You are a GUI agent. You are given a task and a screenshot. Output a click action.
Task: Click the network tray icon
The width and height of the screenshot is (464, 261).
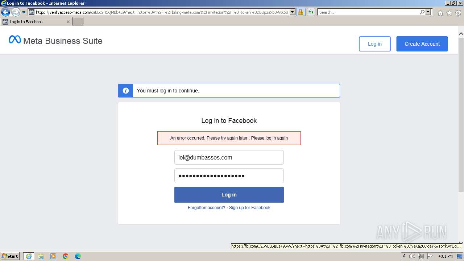(x=421, y=256)
